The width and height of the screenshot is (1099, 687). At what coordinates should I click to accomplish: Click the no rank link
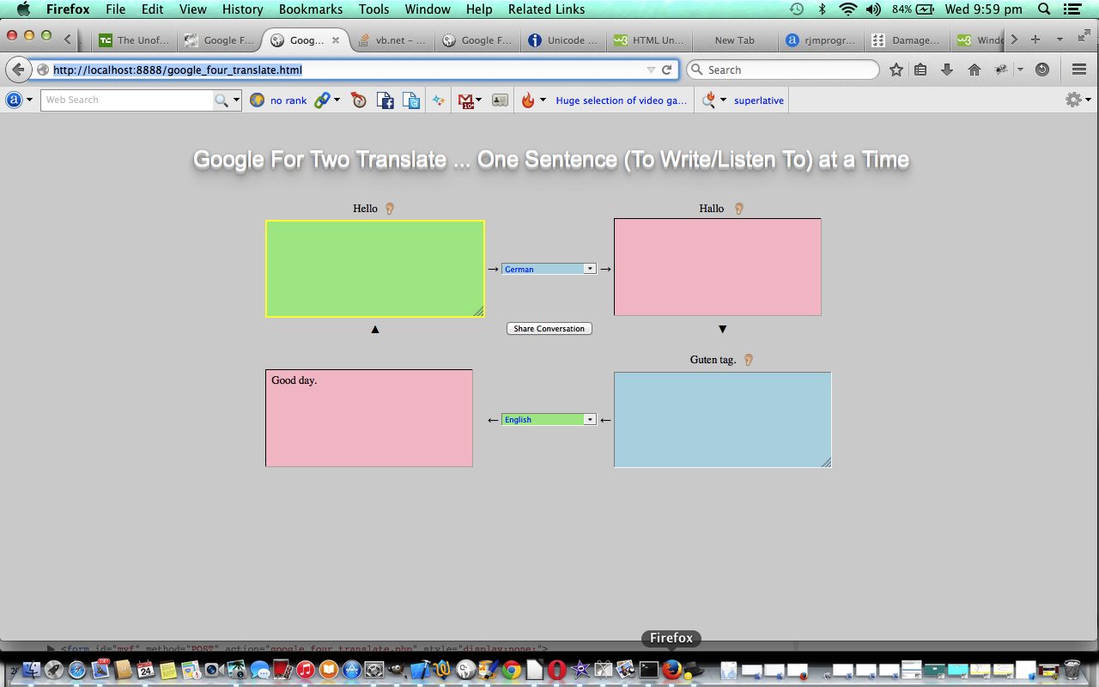point(288,100)
